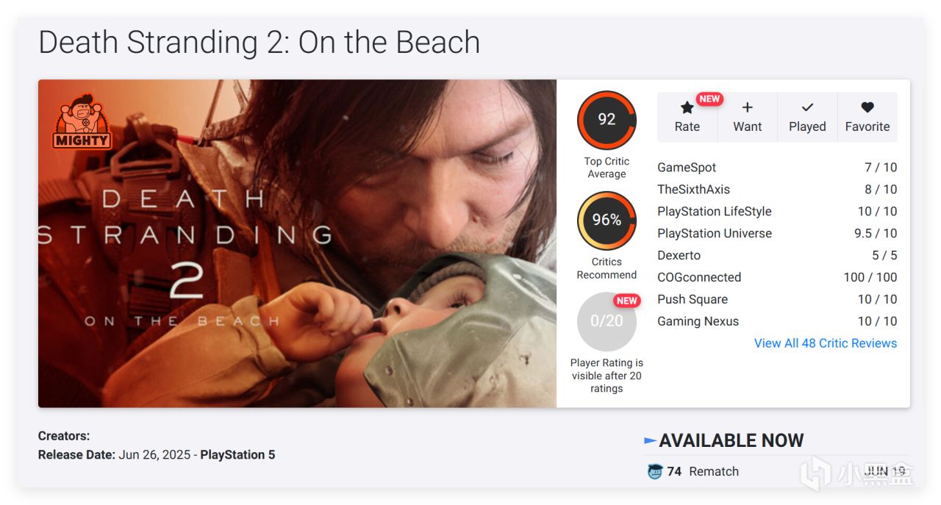Viewport: 941px width, 505px height.
Task: Click the Death Stranding 2 cover image
Action: (x=297, y=243)
